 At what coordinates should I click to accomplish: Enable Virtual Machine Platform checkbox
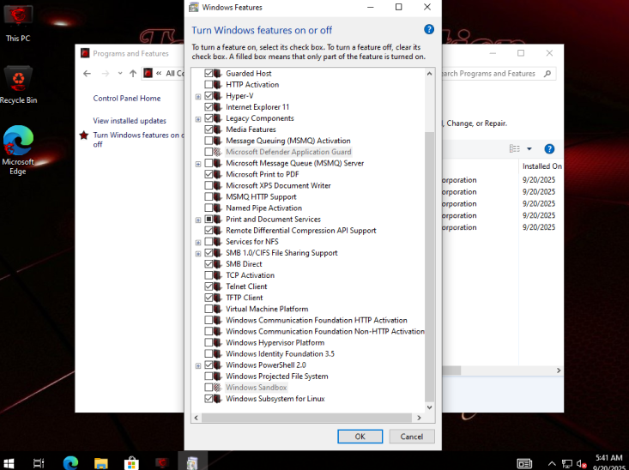click(209, 309)
